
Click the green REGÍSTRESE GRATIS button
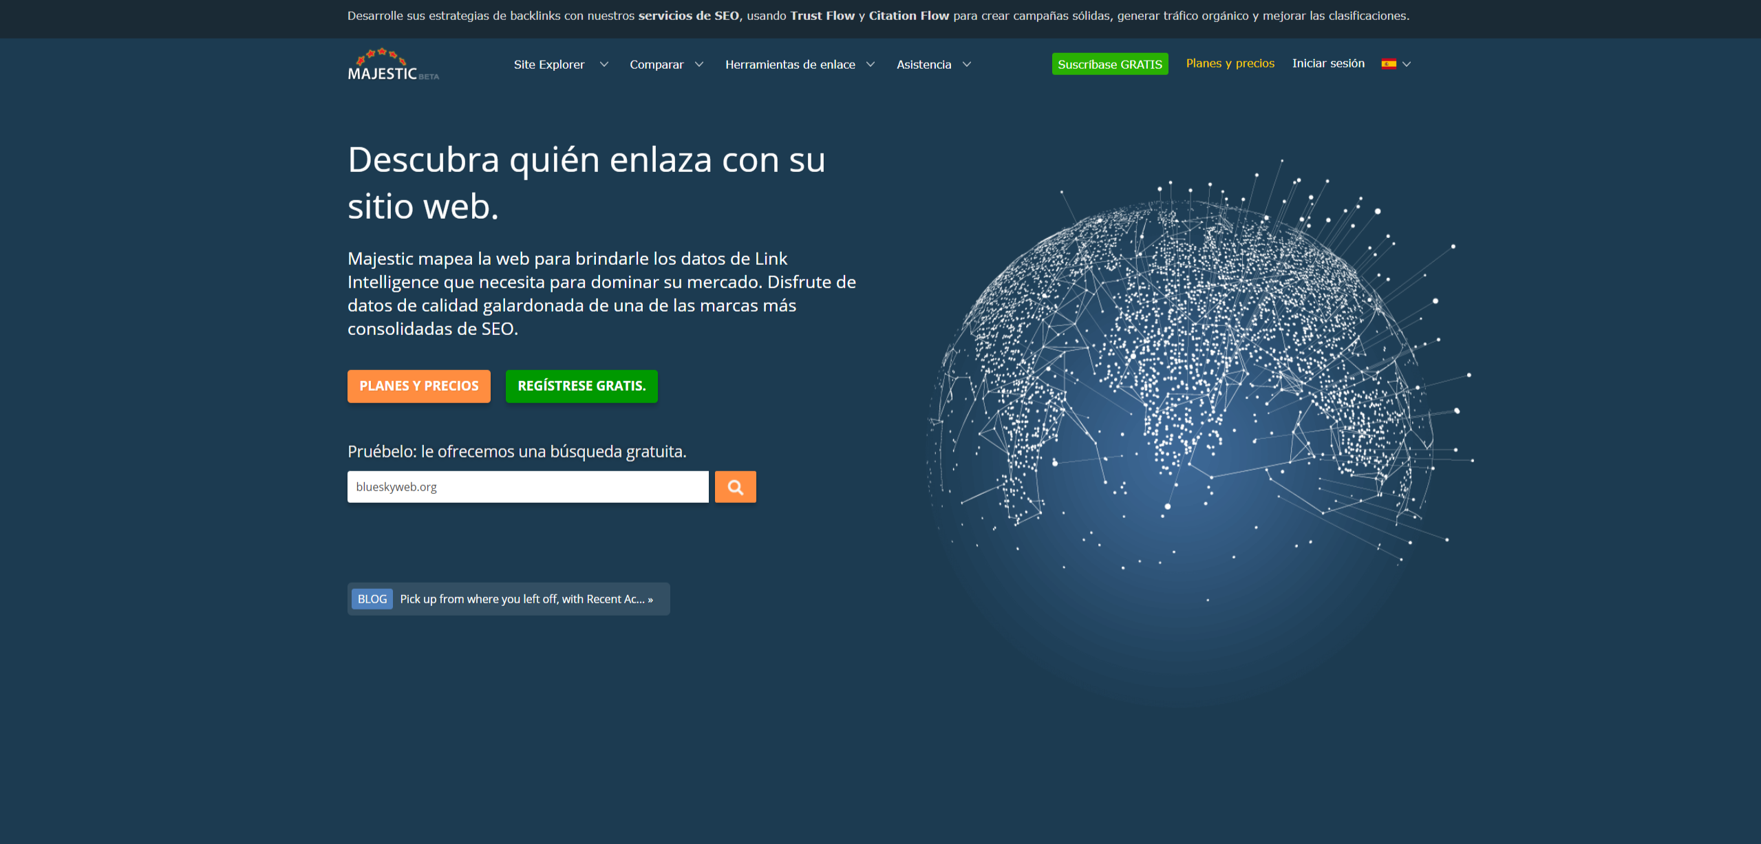tap(581, 386)
